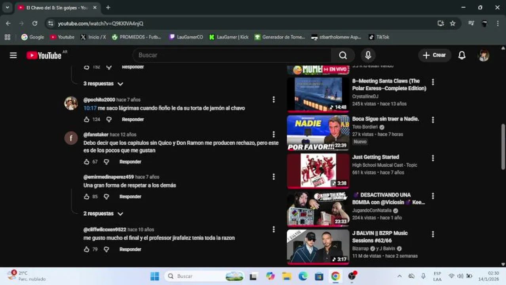Screen dimensions: 506x285
Task: Open the LauGamerCO Twitch bookmark
Action: tap(186, 37)
